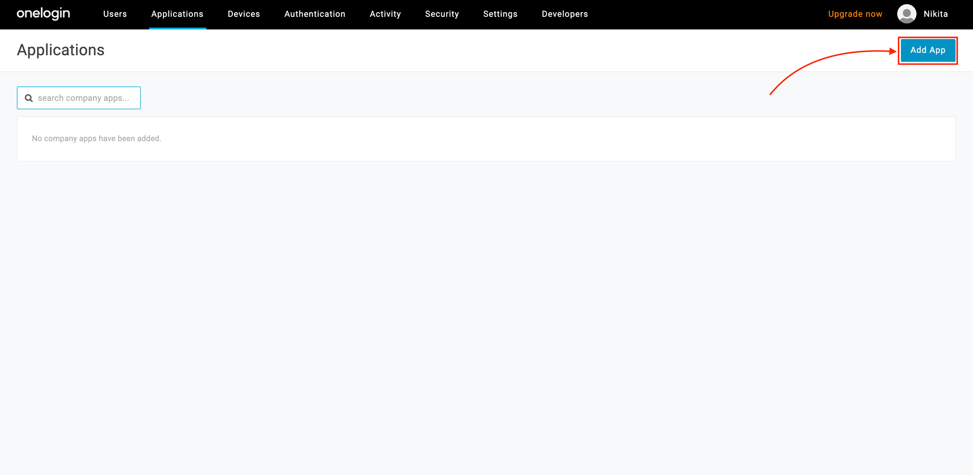
Task: Click the OneLogin logo
Action: click(x=43, y=14)
